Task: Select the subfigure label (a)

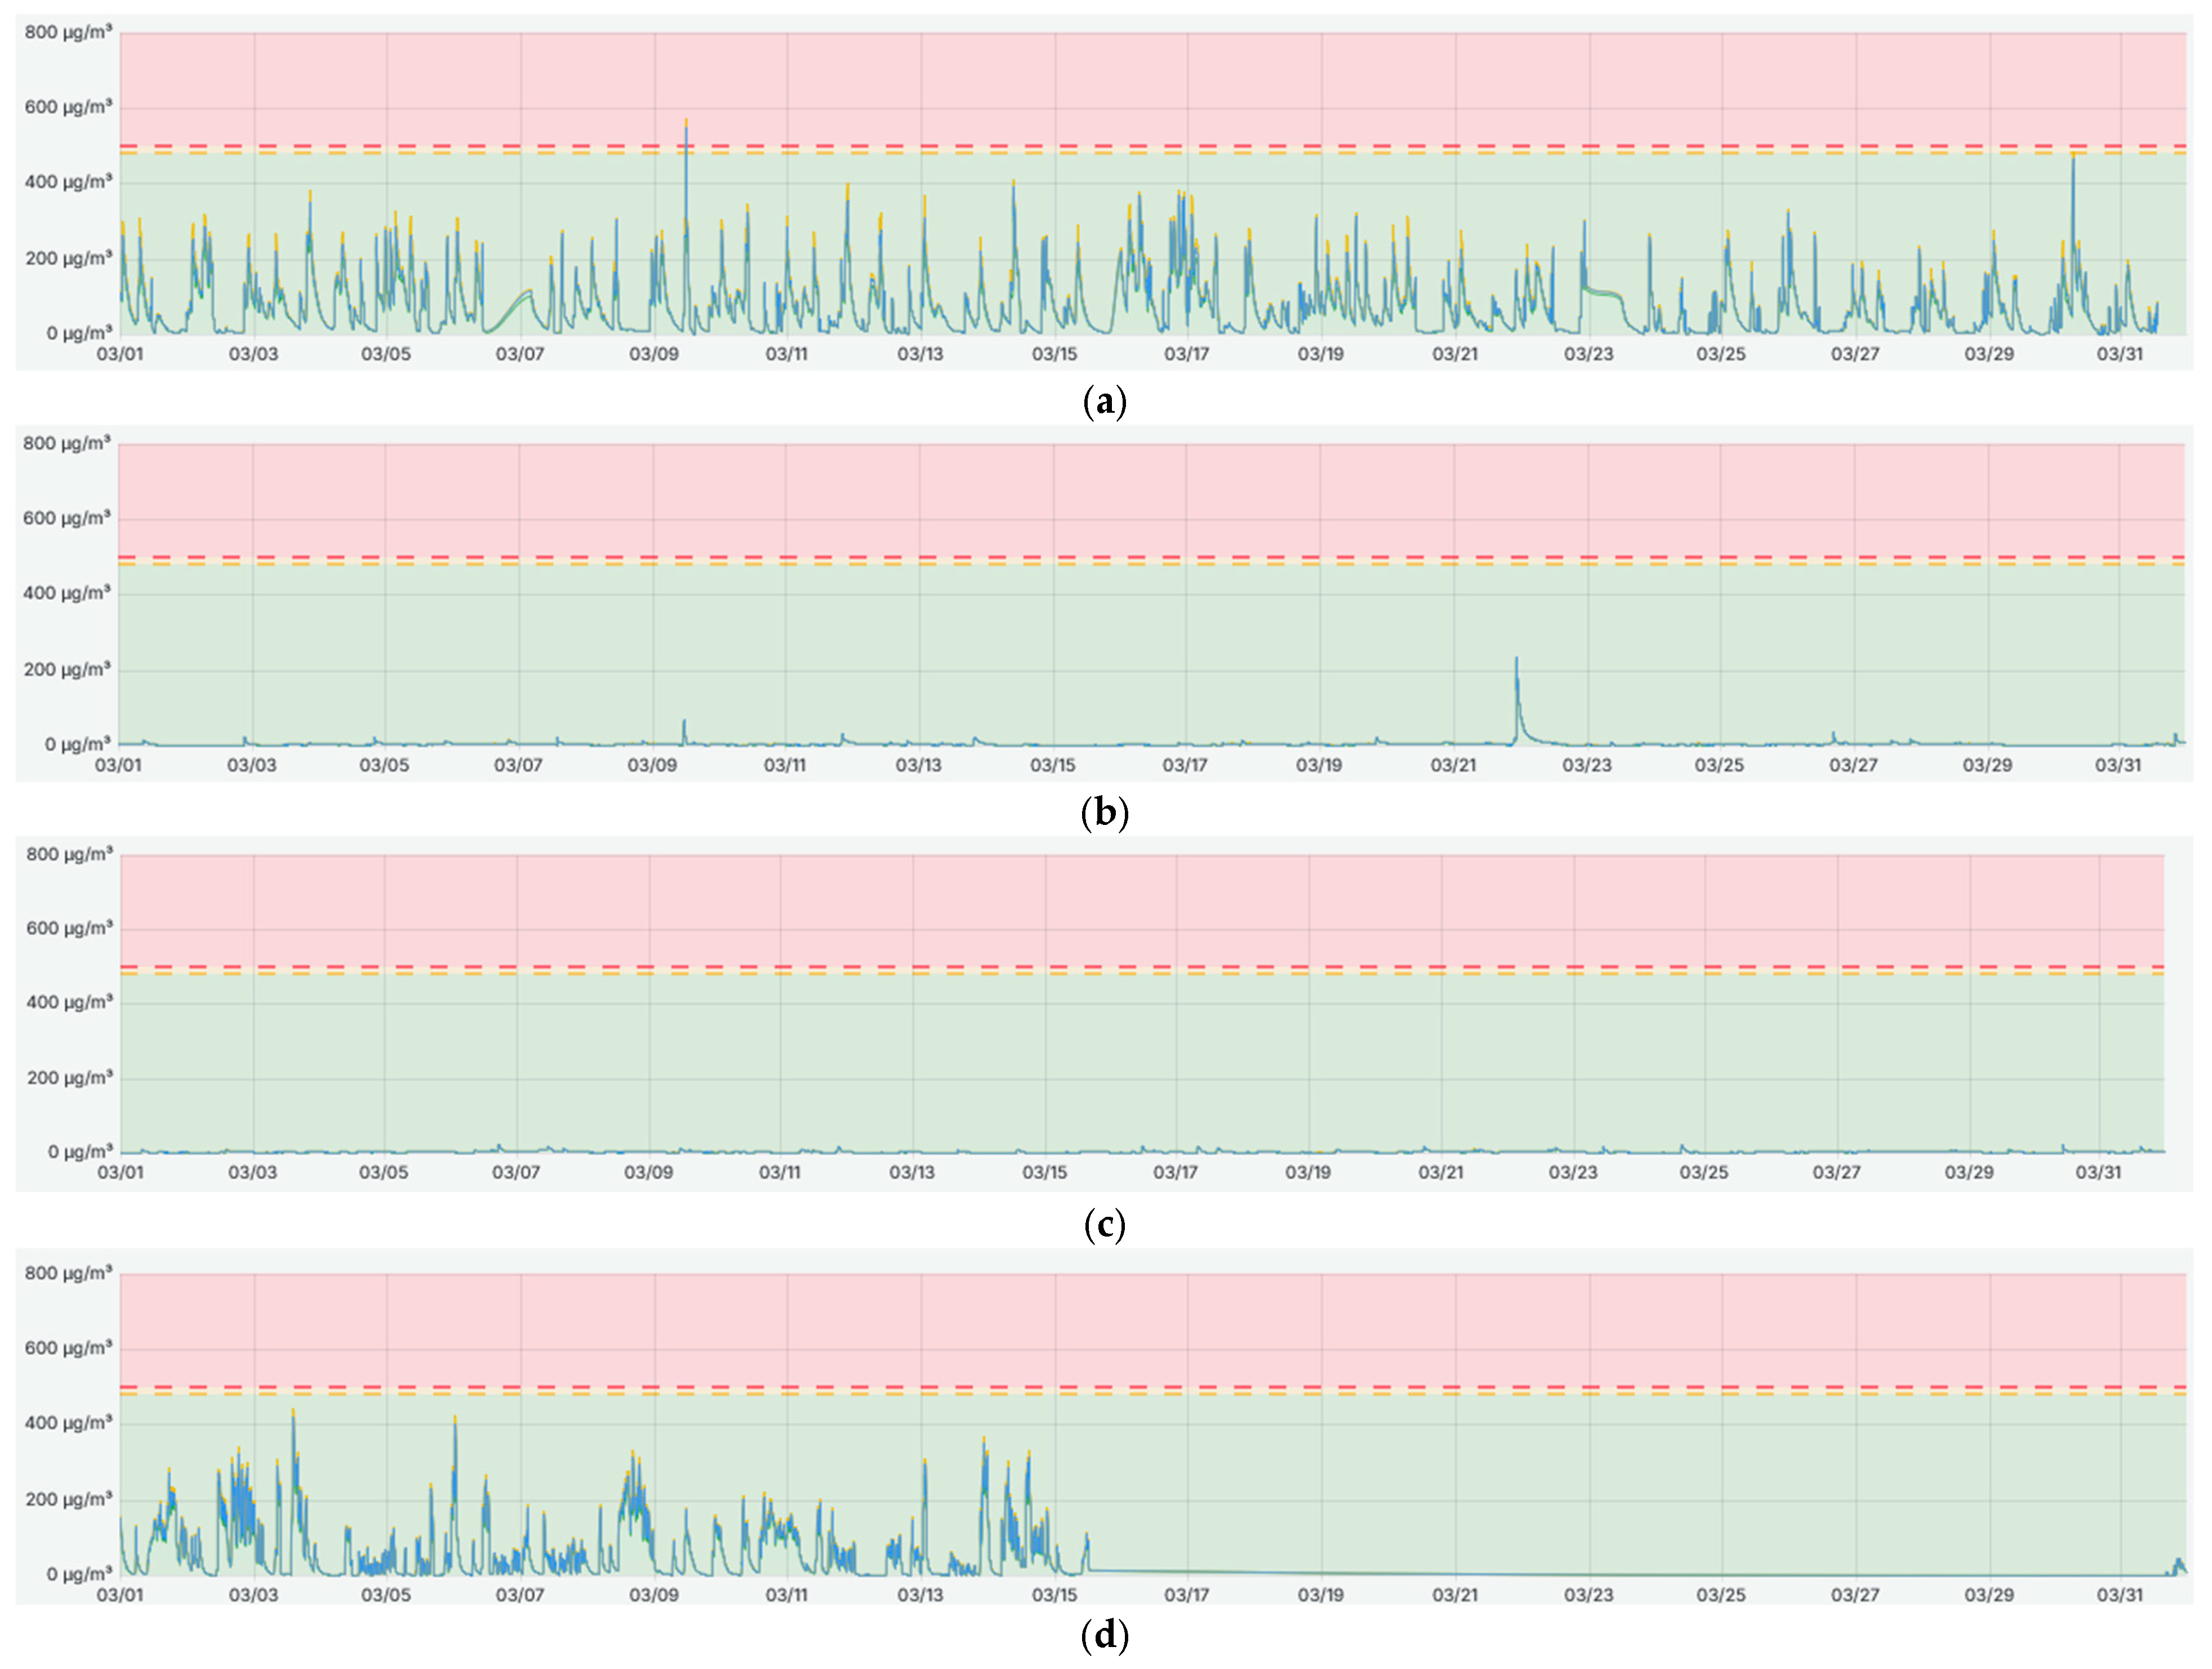Action: (1105, 401)
